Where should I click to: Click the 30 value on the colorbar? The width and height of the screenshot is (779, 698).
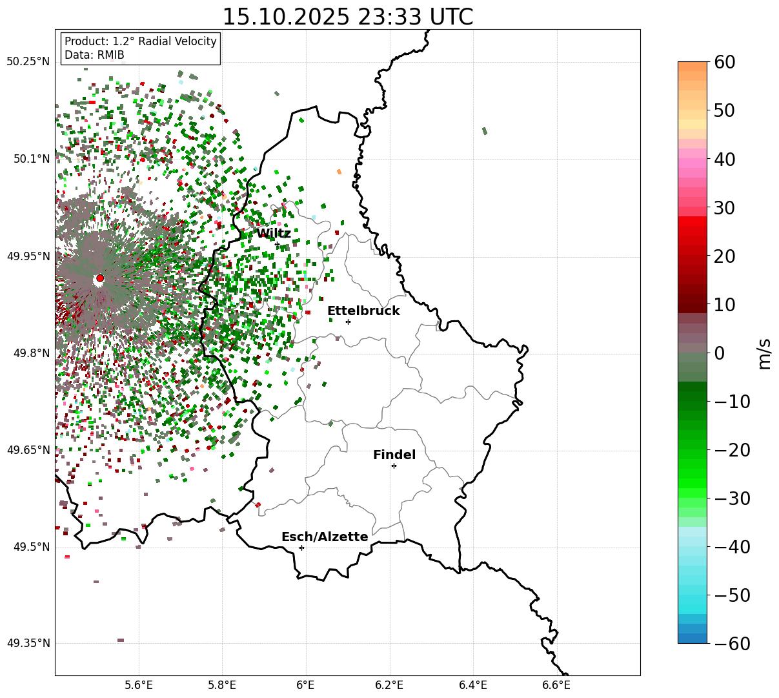pyautogui.click(x=725, y=208)
